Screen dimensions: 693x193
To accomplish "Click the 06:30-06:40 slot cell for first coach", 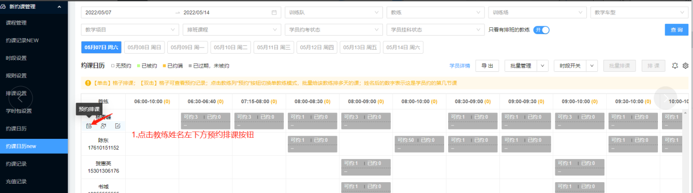I will point(206,121).
